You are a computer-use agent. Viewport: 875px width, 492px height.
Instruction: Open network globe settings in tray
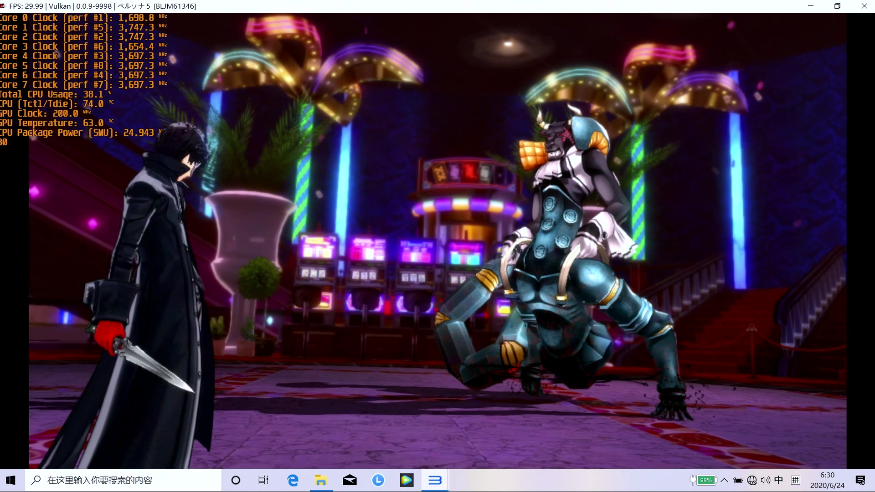tap(752, 480)
